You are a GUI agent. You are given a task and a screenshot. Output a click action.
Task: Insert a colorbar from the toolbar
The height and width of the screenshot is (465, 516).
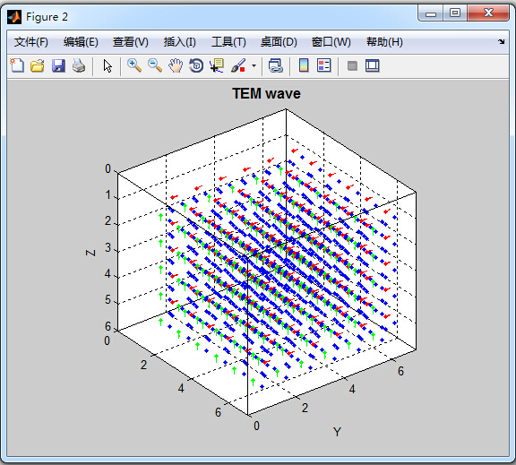pyautogui.click(x=304, y=65)
